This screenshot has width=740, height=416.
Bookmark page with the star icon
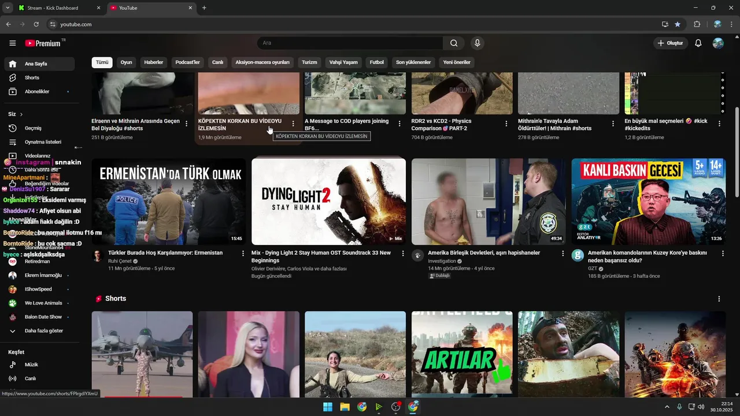point(678,24)
